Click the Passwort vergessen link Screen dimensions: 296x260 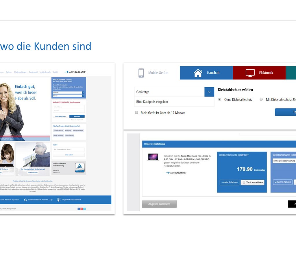(x=77, y=120)
